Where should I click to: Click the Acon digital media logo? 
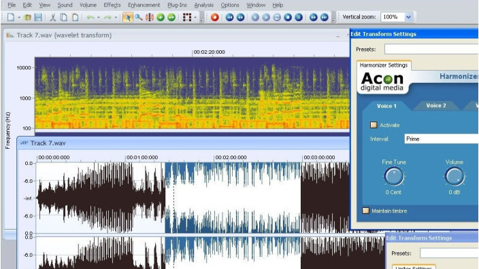382,82
